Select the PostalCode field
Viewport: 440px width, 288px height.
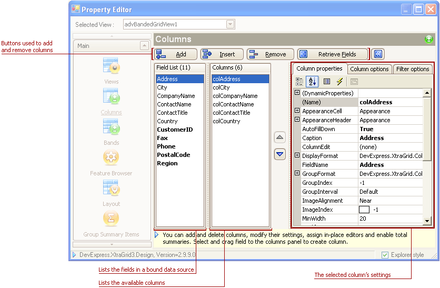[180, 155]
